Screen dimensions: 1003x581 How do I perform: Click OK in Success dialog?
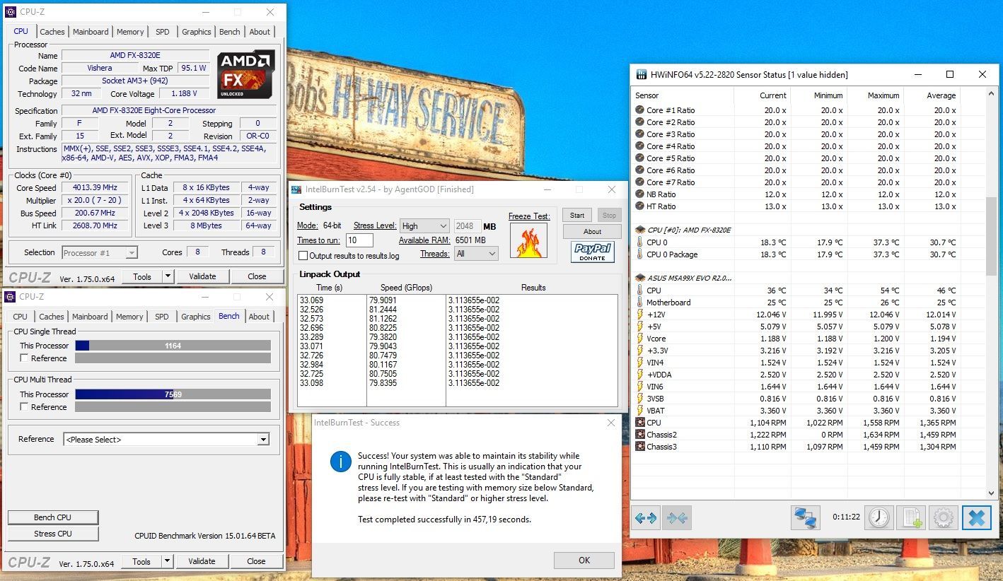tap(584, 561)
